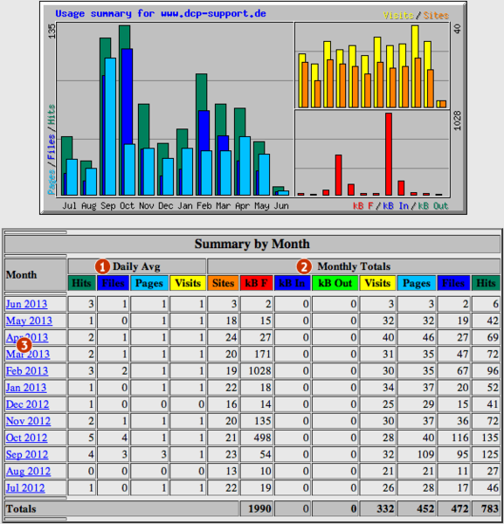The image size is (504, 524).
Task: Click the cyan Pages header under Daily Avg
Action: (x=149, y=283)
